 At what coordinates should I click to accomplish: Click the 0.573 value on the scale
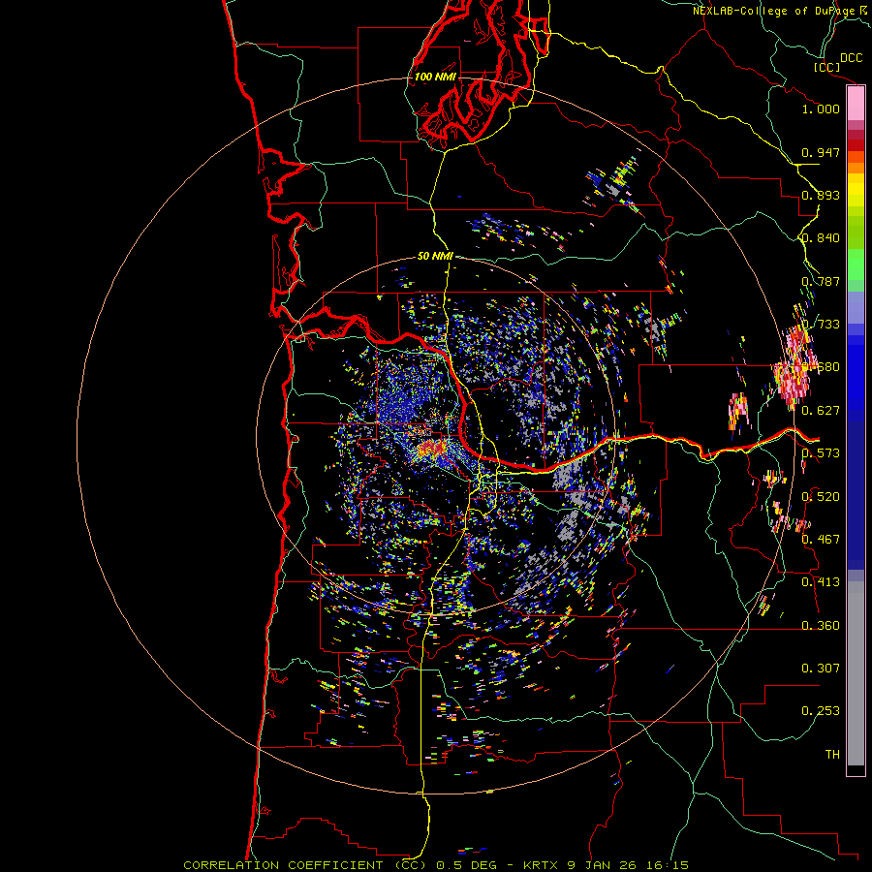click(821, 453)
